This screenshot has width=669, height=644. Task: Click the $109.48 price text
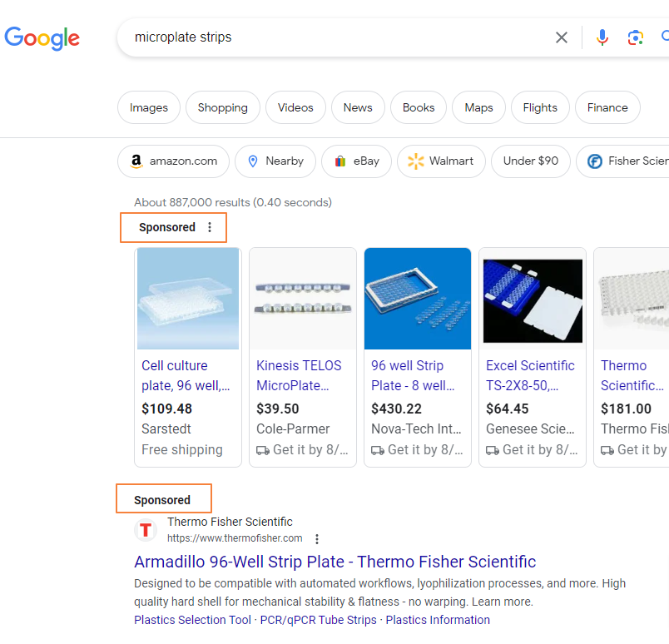166,409
